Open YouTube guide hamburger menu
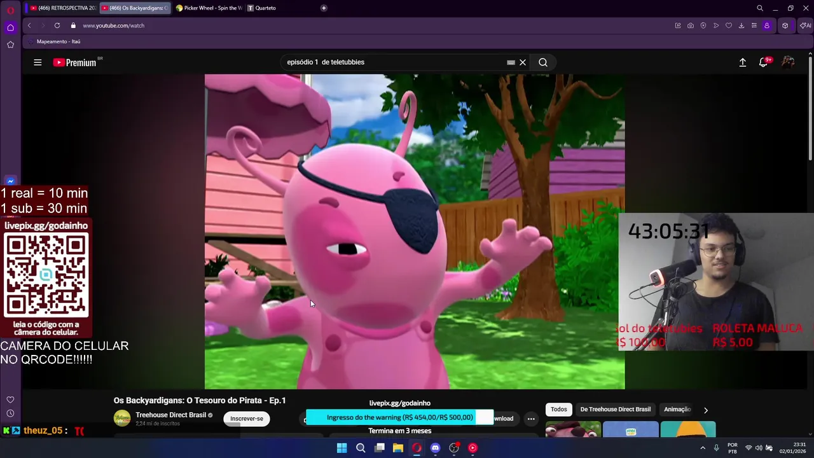The height and width of the screenshot is (458, 814). [x=38, y=62]
